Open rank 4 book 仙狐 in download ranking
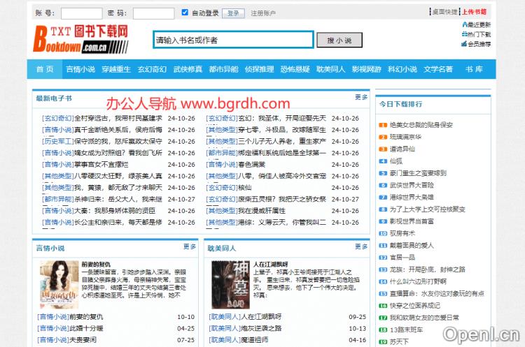The height and width of the screenshot is (347, 525). 396,161
